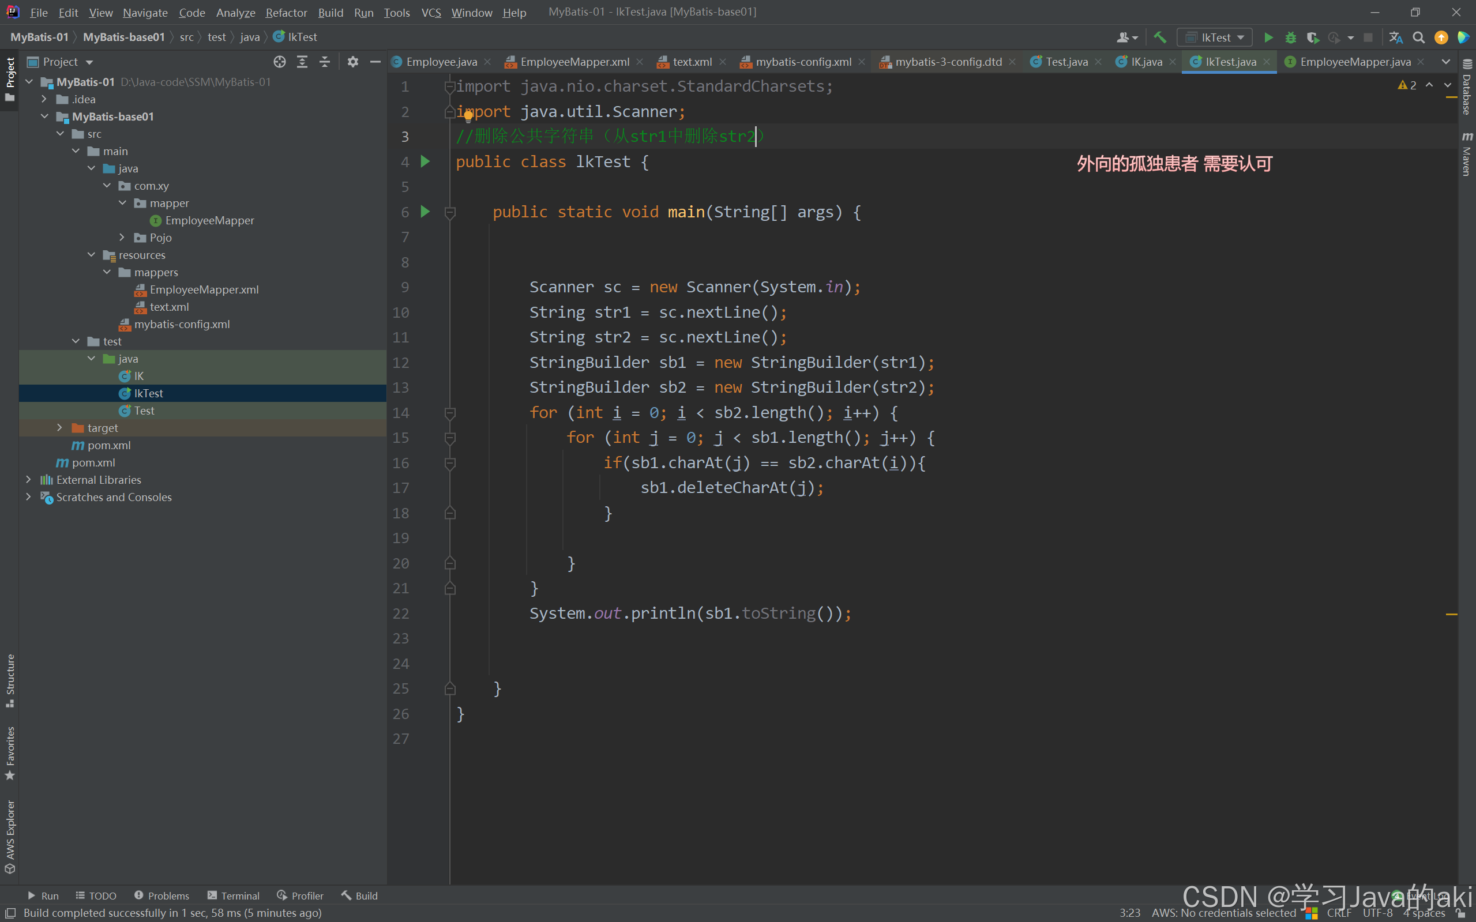Open Project panel settings gear
The width and height of the screenshot is (1476, 922).
[x=352, y=62]
